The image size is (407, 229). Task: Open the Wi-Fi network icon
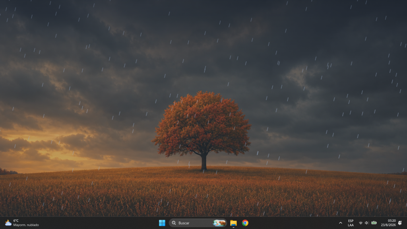(x=360, y=223)
